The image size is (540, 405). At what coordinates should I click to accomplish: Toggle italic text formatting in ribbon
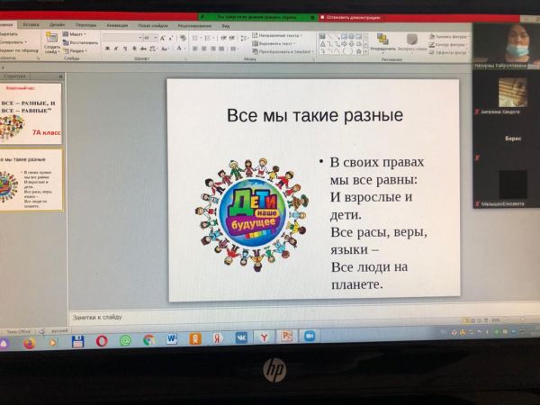(x=114, y=49)
